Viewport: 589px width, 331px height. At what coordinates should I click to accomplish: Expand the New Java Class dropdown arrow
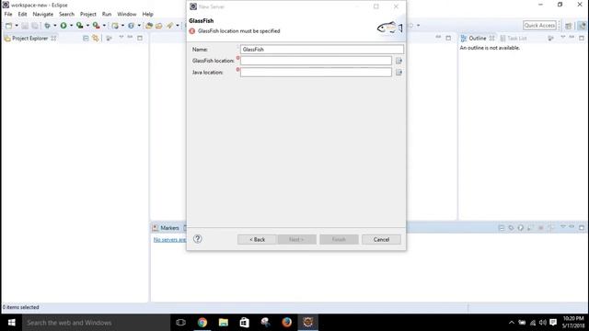(x=139, y=26)
